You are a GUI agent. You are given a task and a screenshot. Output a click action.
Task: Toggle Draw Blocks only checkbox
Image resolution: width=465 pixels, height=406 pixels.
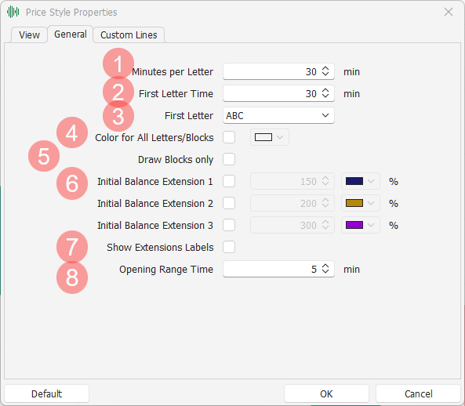(x=229, y=159)
